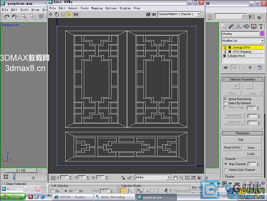Click the Zoom Region tool in Edit UVWs
Image resolution: width=267 pixels, height=201 pixels.
pos(187,178)
